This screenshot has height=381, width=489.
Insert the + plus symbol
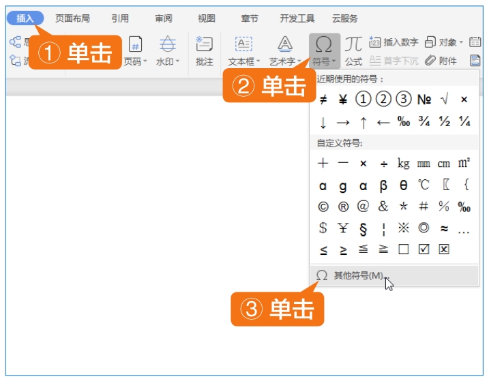(323, 163)
